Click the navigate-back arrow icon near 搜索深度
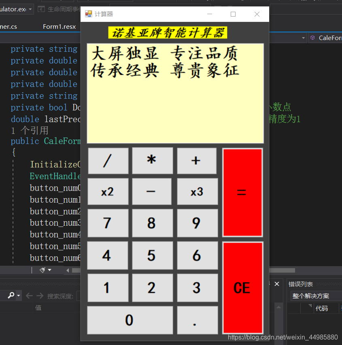The height and width of the screenshot is (345, 342). coord(29,295)
